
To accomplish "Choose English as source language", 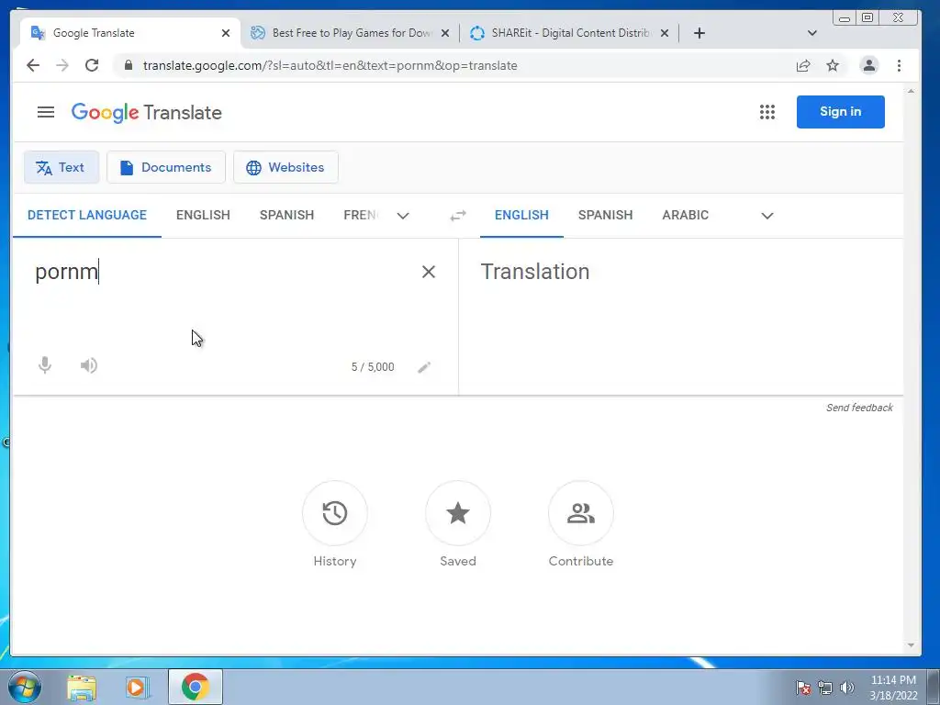I will tap(203, 215).
